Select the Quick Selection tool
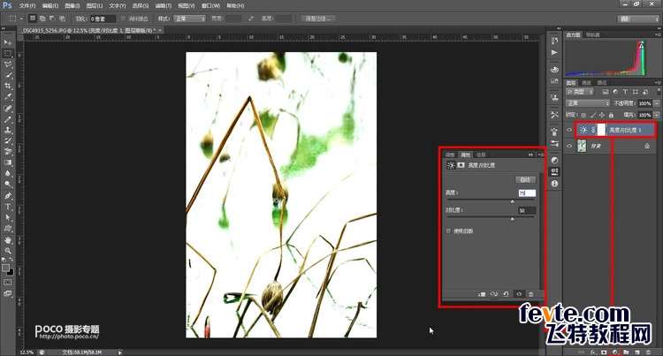This screenshot has width=663, height=356. coord(8,75)
